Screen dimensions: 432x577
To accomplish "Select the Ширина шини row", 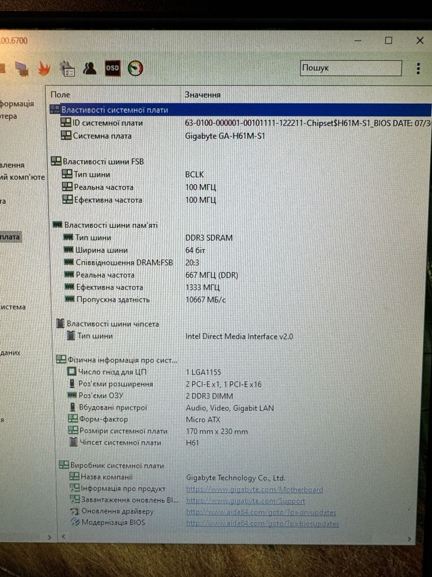I will coord(134,250).
